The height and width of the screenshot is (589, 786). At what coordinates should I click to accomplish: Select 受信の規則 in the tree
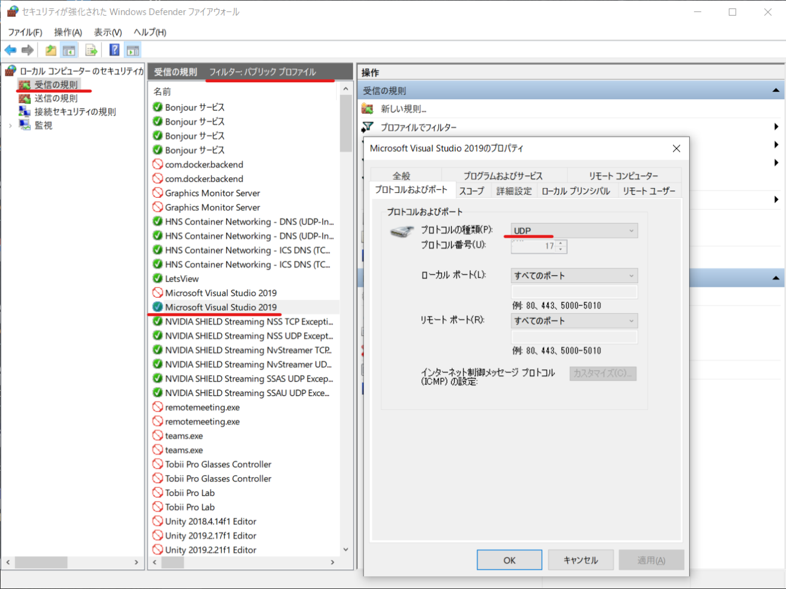(56, 85)
